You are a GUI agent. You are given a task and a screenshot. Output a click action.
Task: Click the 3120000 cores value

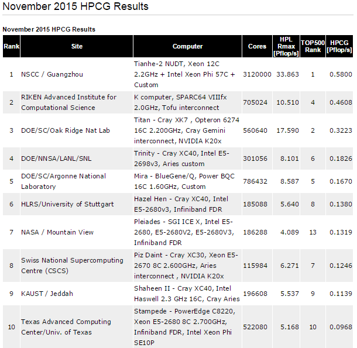pyautogui.click(x=257, y=74)
